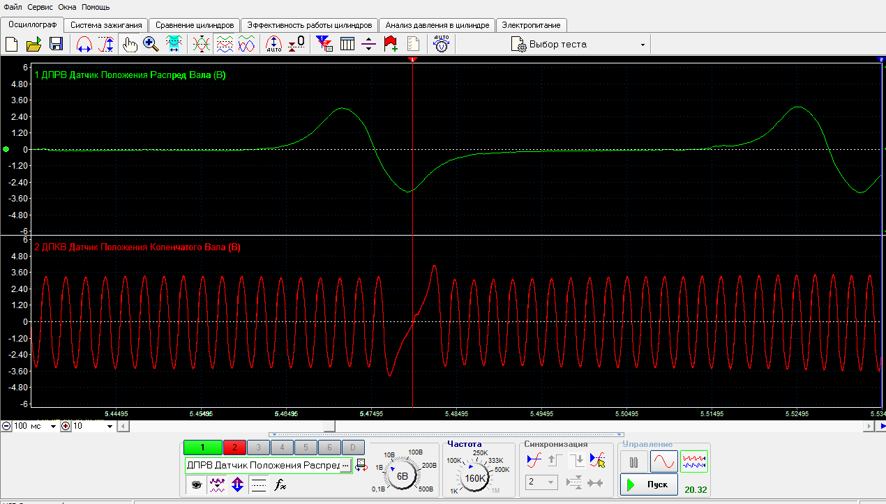
Task: Switch to the Система зажигания tab
Action: pyautogui.click(x=106, y=25)
